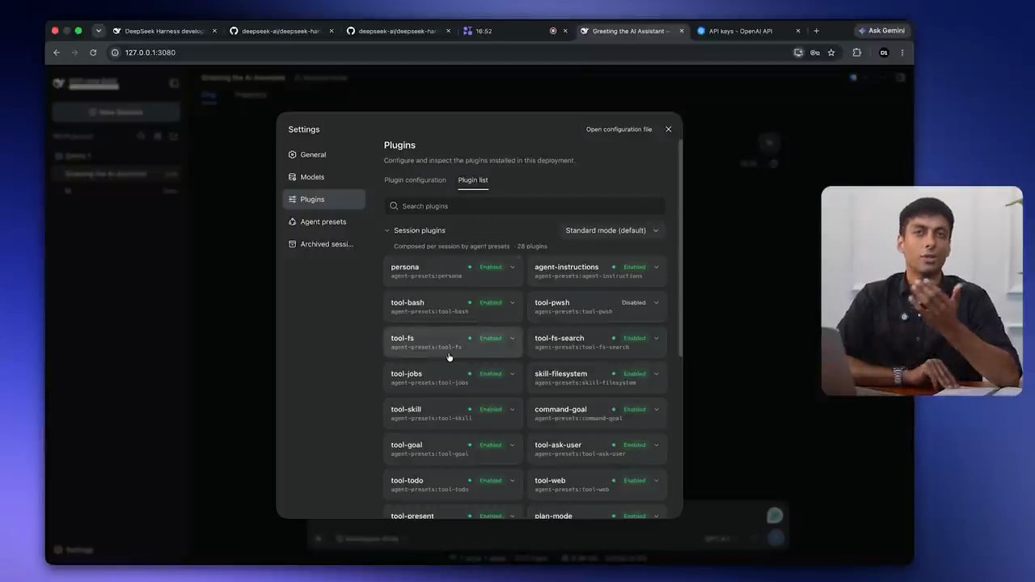
Task: Open the General settings section
Action: tap(323, 154)
